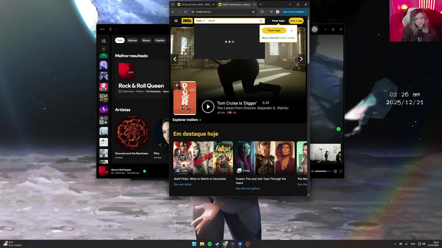Open Windows Start menu
The width and height of the screenshot is (442, 248).
click(194, 244)
